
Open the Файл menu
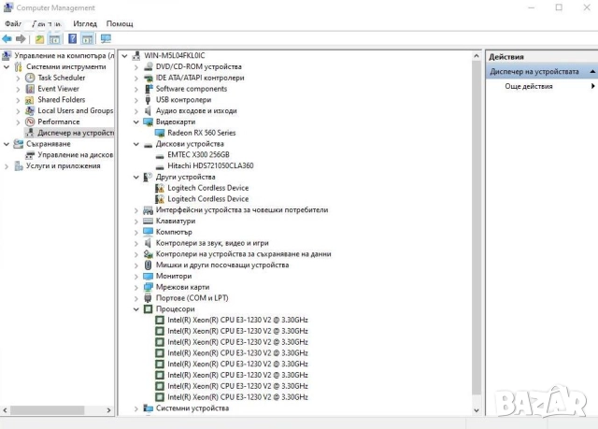coord(12,23)
